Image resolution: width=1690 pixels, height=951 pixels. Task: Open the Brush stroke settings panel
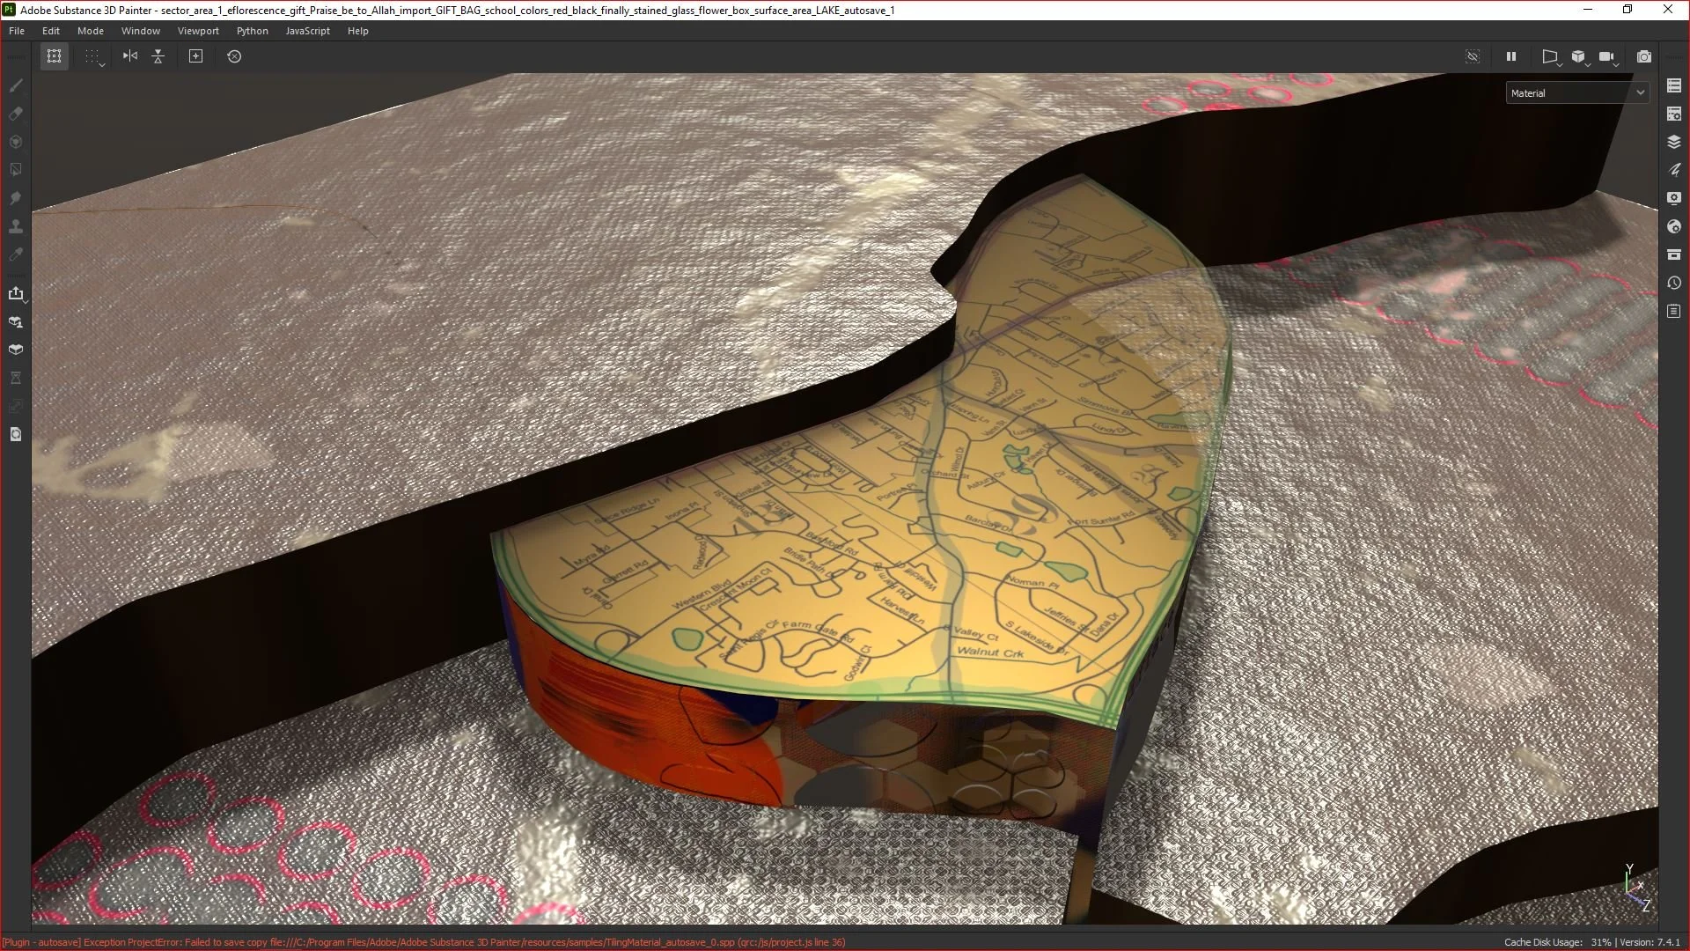coord(1674,170)
